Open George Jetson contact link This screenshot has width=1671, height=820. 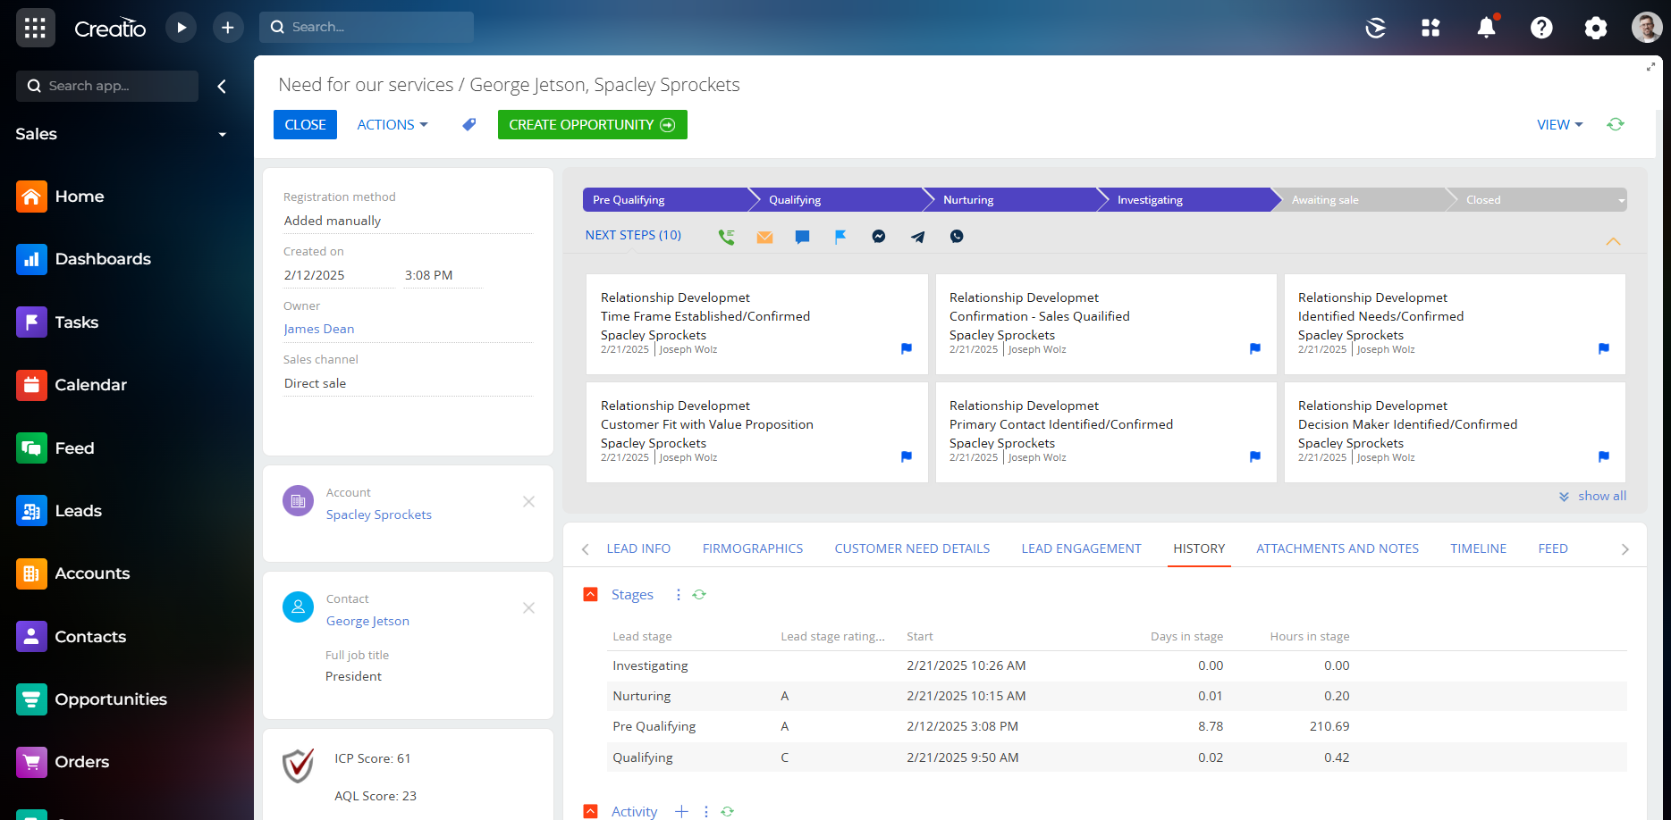click(x=367, y=621)
